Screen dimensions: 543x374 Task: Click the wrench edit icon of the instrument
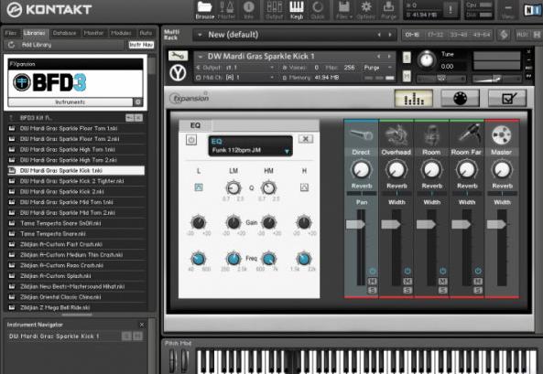point(178,56)
